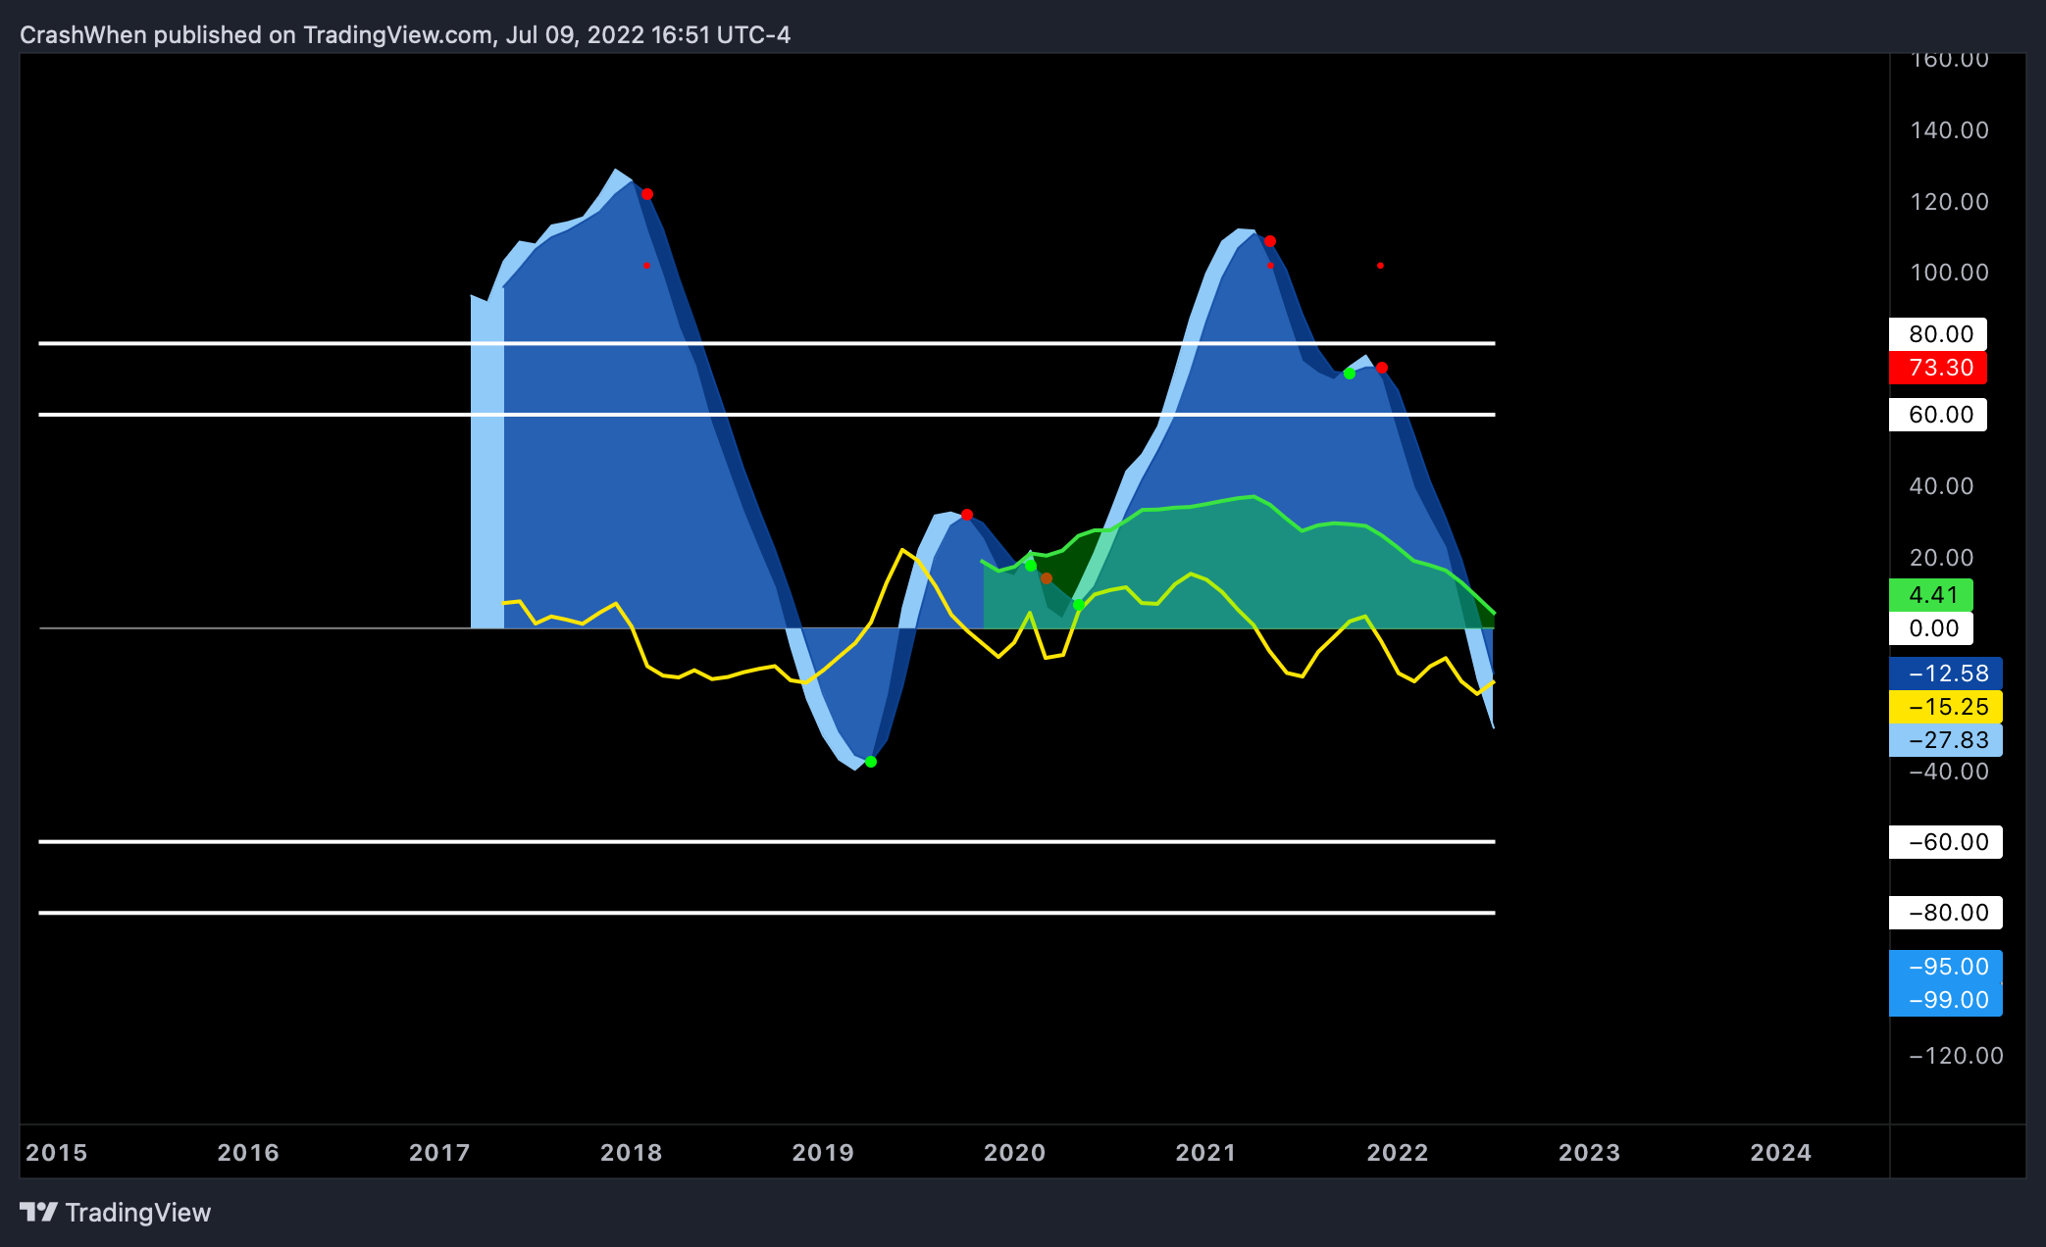Click the 140.00 price axis tick
The height and width of the screenshot is (1247, 2046).
click(x=1949, y=130)
